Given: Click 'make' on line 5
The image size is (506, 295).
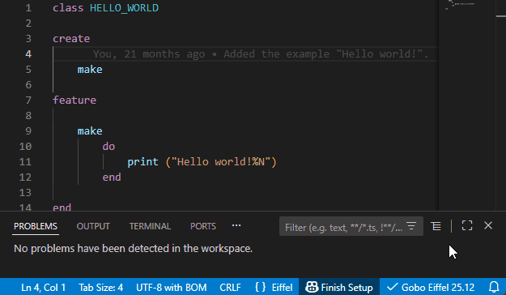Looking at the screenshot, I should tap(90, 70).
